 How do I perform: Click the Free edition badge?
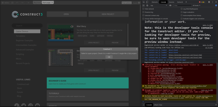(126, 3)
